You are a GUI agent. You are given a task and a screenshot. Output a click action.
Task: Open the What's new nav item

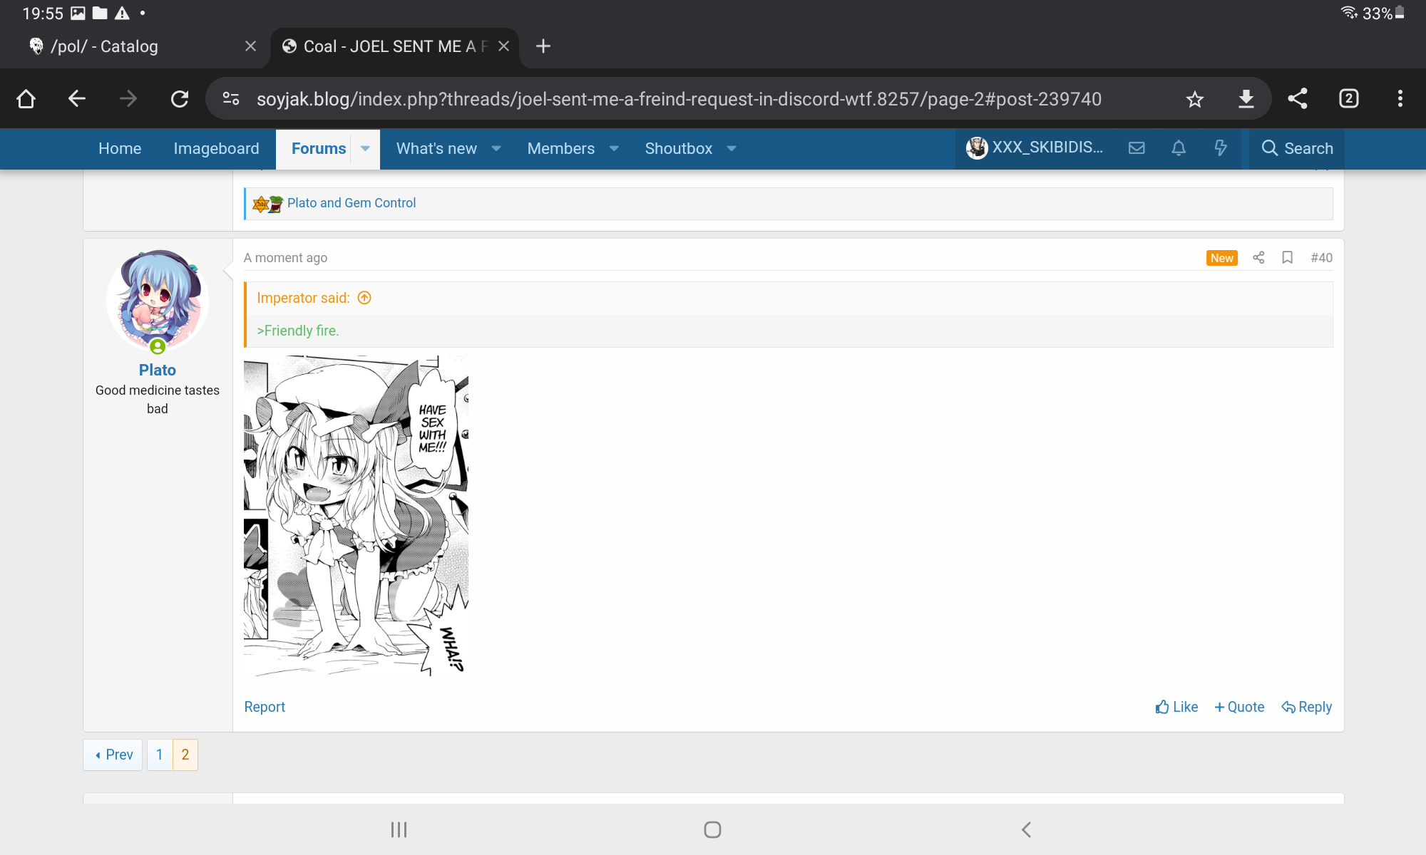[x=436, y=148]
